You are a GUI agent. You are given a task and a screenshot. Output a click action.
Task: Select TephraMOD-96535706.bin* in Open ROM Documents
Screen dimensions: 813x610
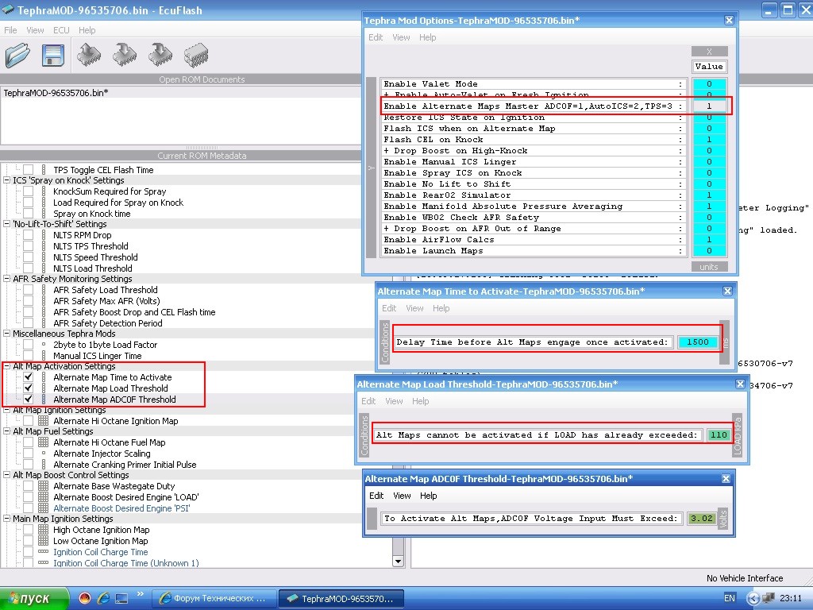click(x=56, y=93)
